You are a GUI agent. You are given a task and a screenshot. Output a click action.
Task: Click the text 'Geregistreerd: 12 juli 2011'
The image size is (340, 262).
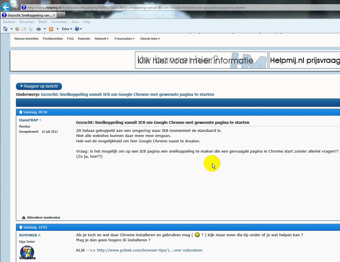(38, 131)
